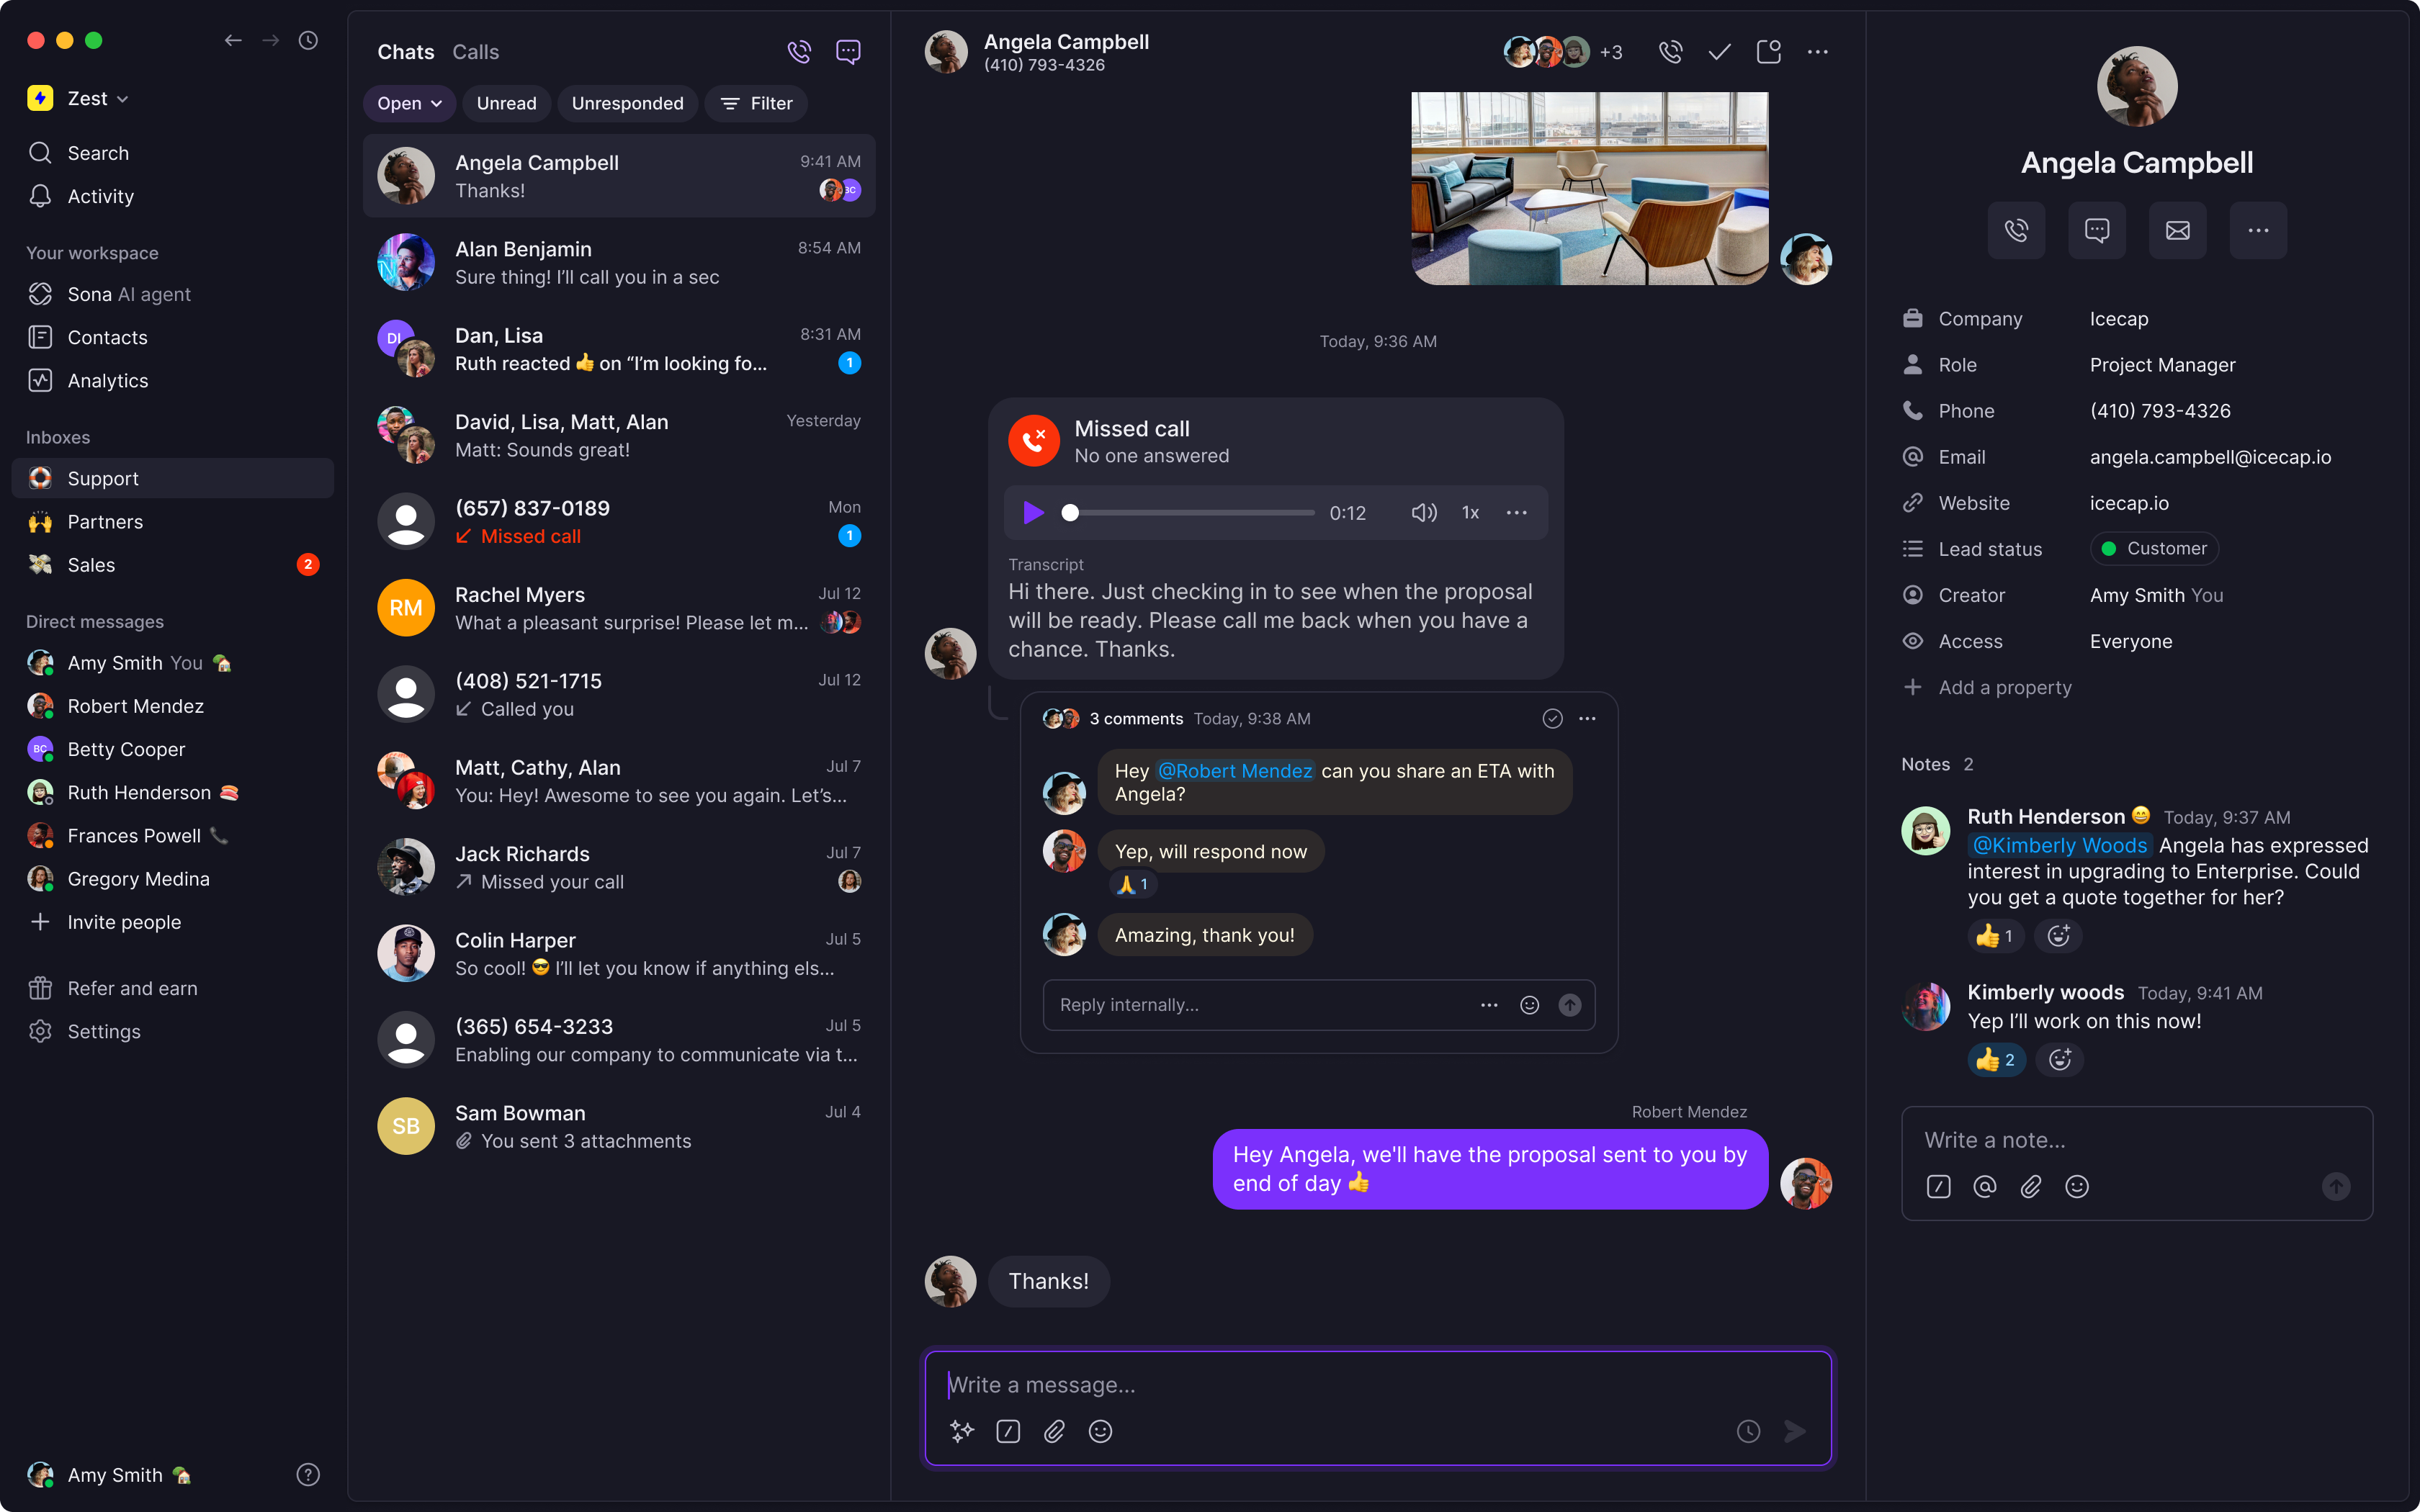This screenshot has width=2420, height=1512.
Task: Open emoji picker in the note field
Action: [2077, 1186]
